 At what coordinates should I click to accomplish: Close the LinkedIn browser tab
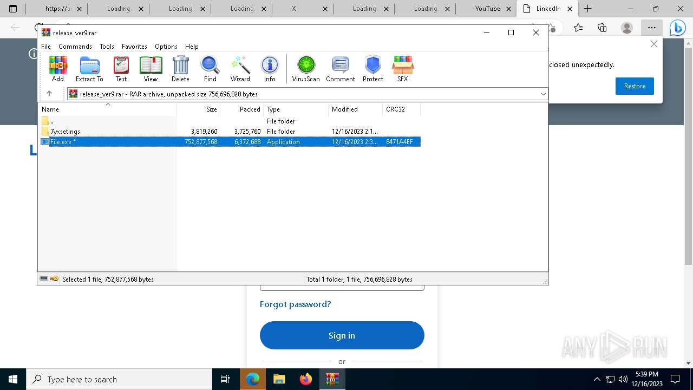(x=570, y=9)
